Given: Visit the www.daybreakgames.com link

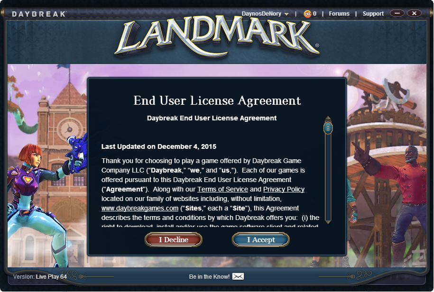Looking at the screenshot, I should click(140, 208).
